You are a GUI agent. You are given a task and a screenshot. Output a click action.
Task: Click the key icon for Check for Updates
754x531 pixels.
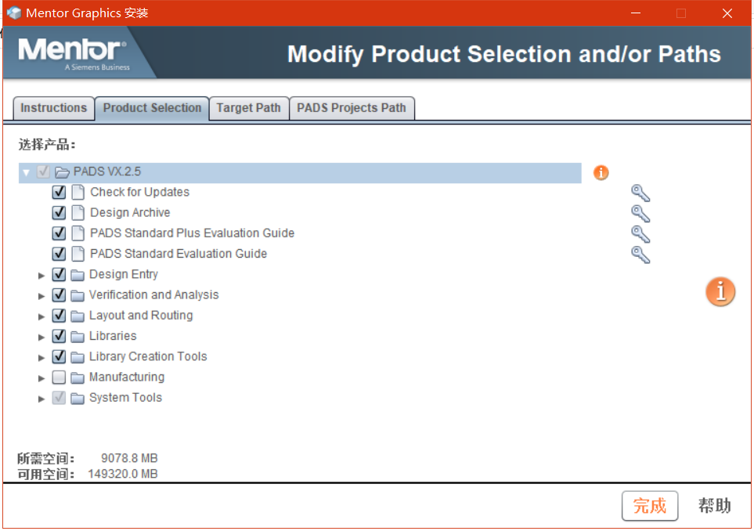pyautogui.click(x=640, y=193)
